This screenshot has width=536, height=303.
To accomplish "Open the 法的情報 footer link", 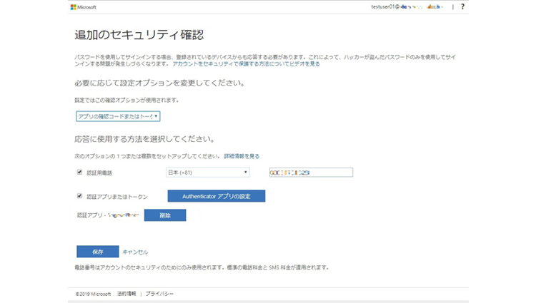I will click(x=126, y=294).
